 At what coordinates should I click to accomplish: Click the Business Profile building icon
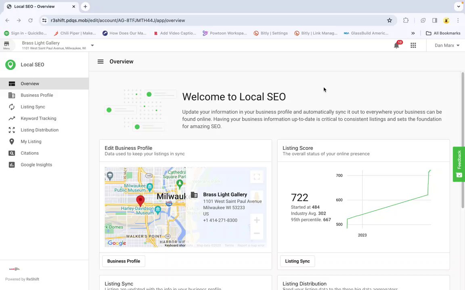point(12,95)
